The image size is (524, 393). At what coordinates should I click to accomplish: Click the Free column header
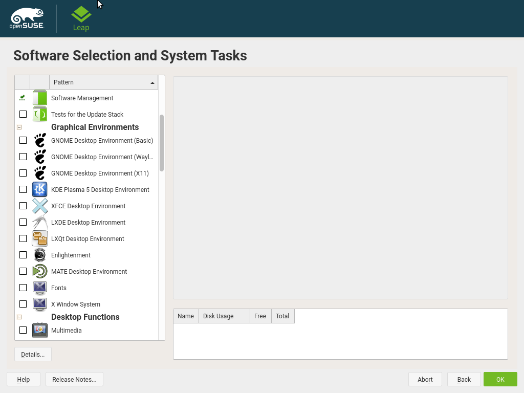[260, 316]
